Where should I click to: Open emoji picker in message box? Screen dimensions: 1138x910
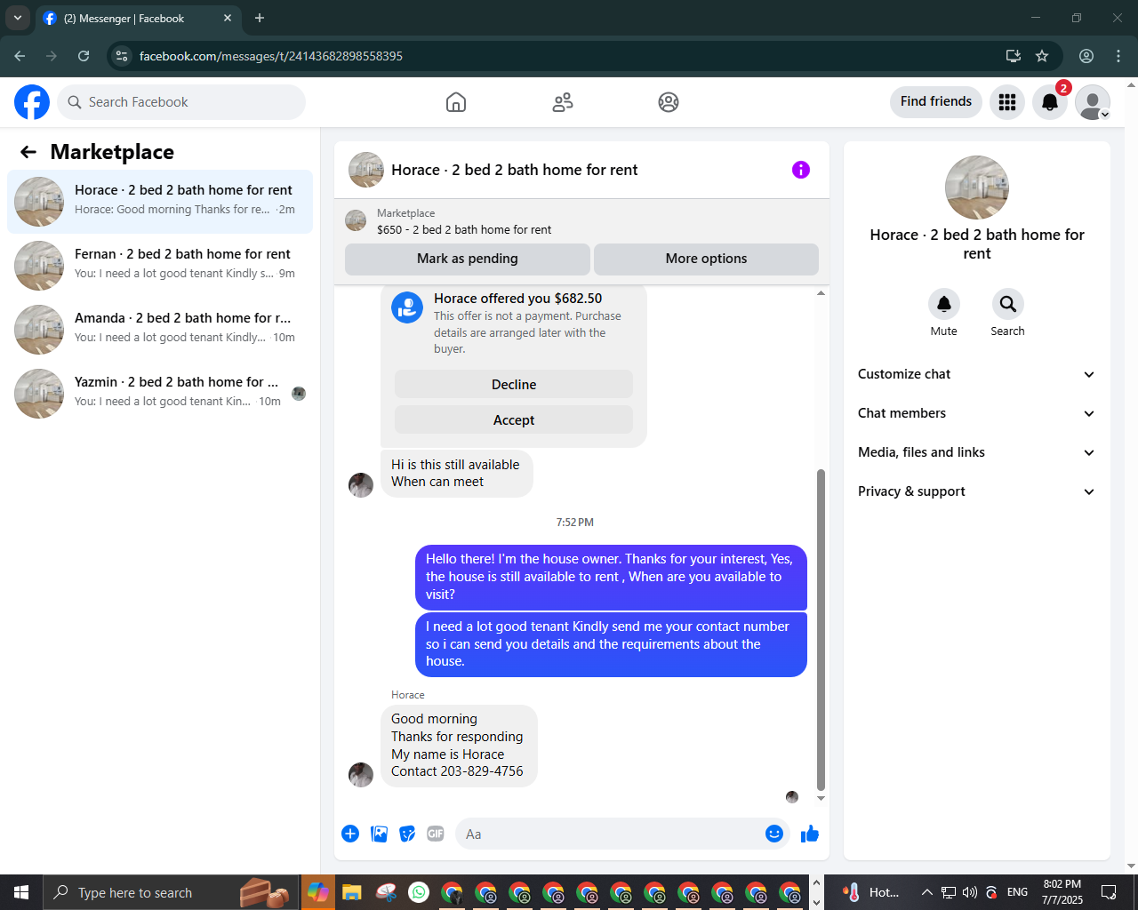pos(774,834)
